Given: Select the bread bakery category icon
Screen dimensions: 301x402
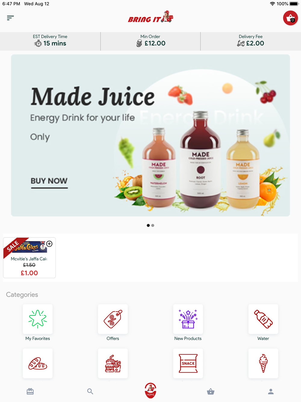Looking at the screenshot, I should (x=38, y=363).
